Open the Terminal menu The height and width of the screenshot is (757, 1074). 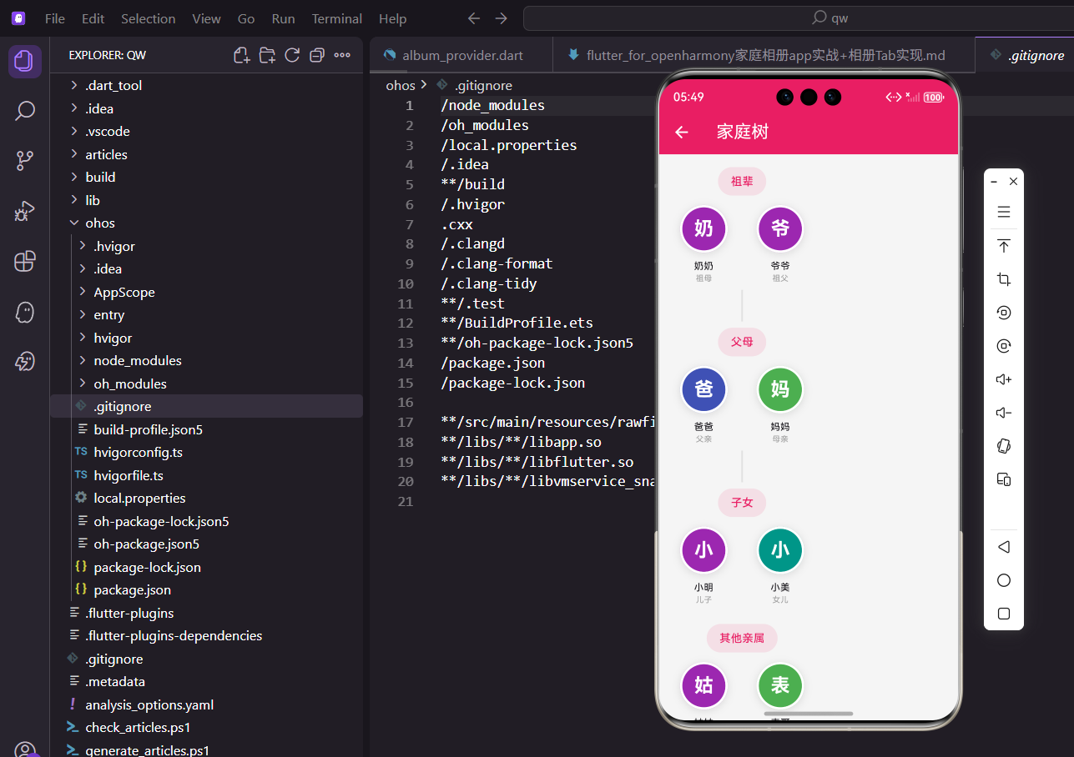pyautogui.click(x=336, y=18)
